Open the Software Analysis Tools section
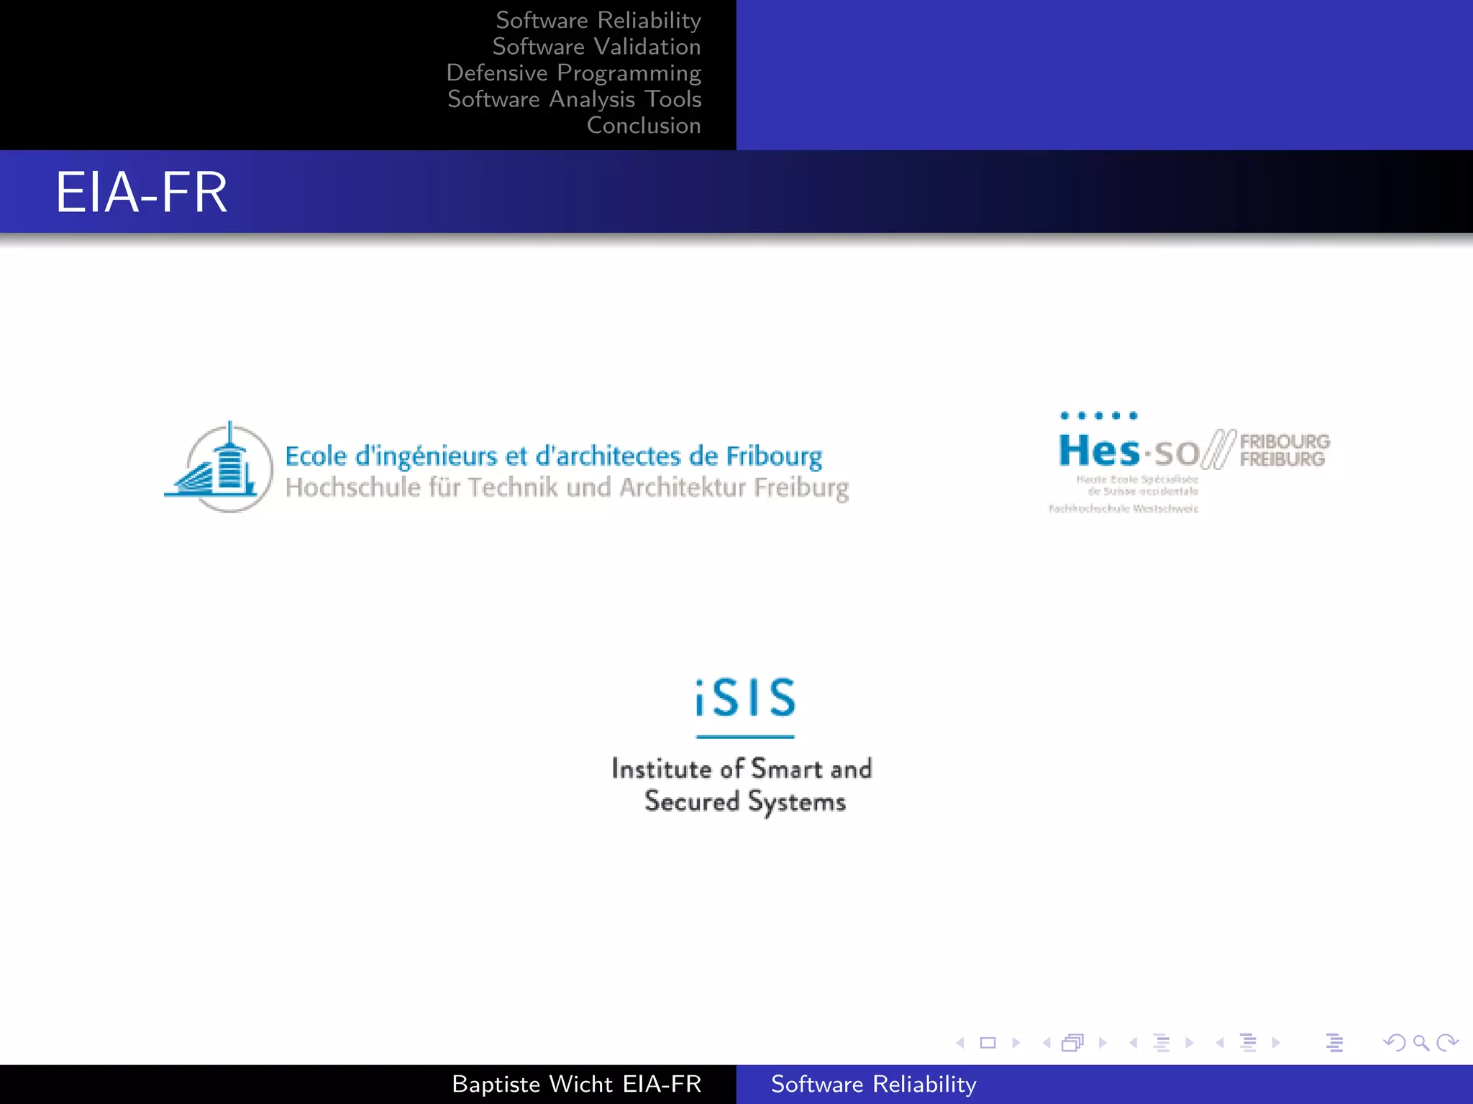Image resolution: width=1473 pixels, height=1104 pixels. pos(574,99)
